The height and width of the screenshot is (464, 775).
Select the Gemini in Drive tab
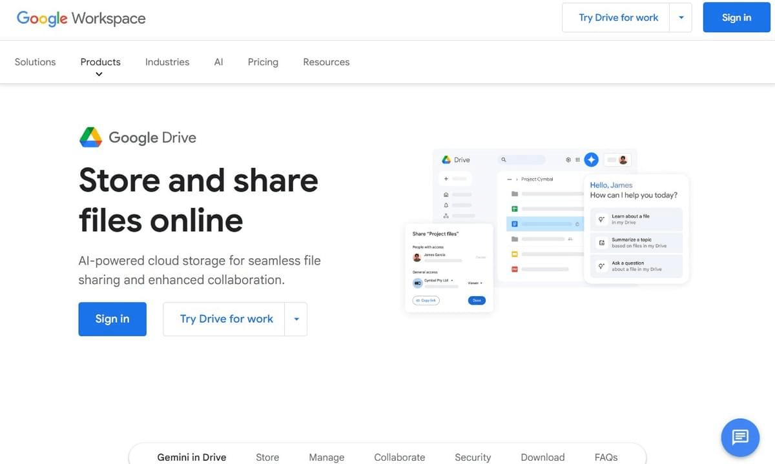[x=192, y=457]
